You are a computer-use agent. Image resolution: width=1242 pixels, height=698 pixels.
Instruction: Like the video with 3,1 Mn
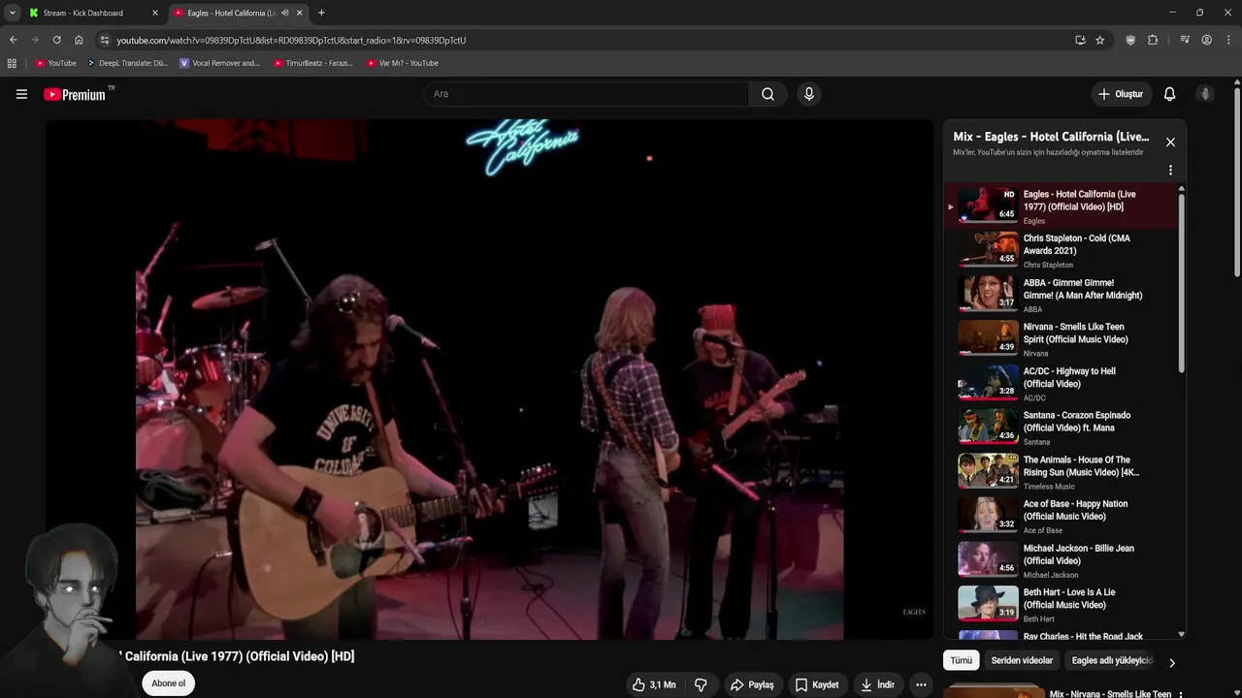pyautogui.click(x=653, y=684)
